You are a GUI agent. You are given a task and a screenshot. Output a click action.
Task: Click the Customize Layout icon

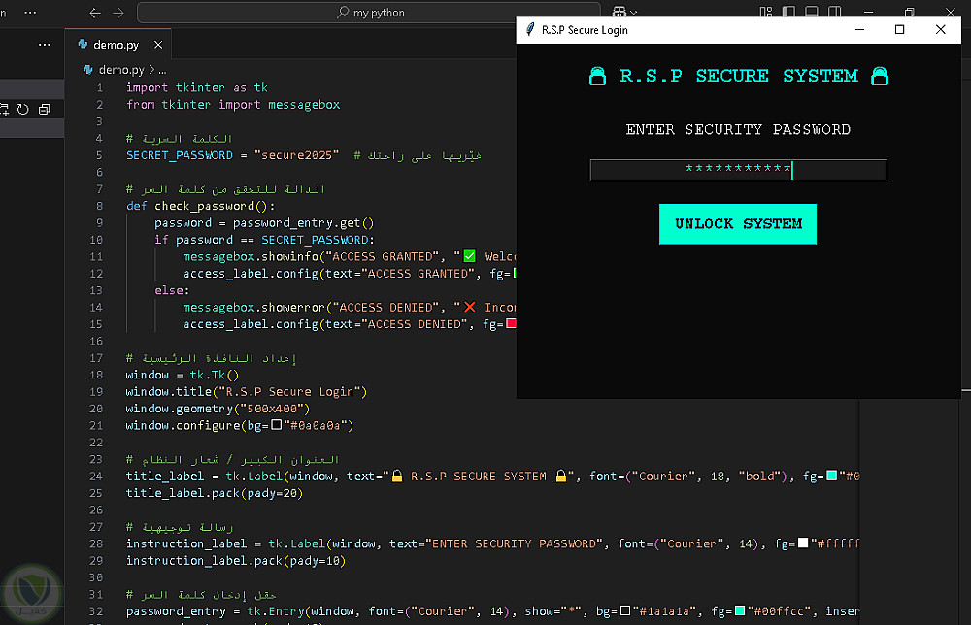[x=766, y=12]
